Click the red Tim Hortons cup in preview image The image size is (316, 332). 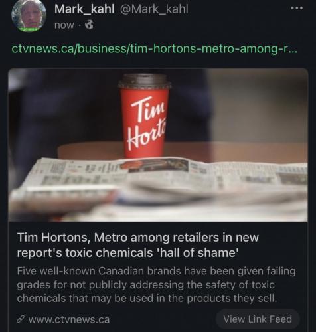pos(145,116)
